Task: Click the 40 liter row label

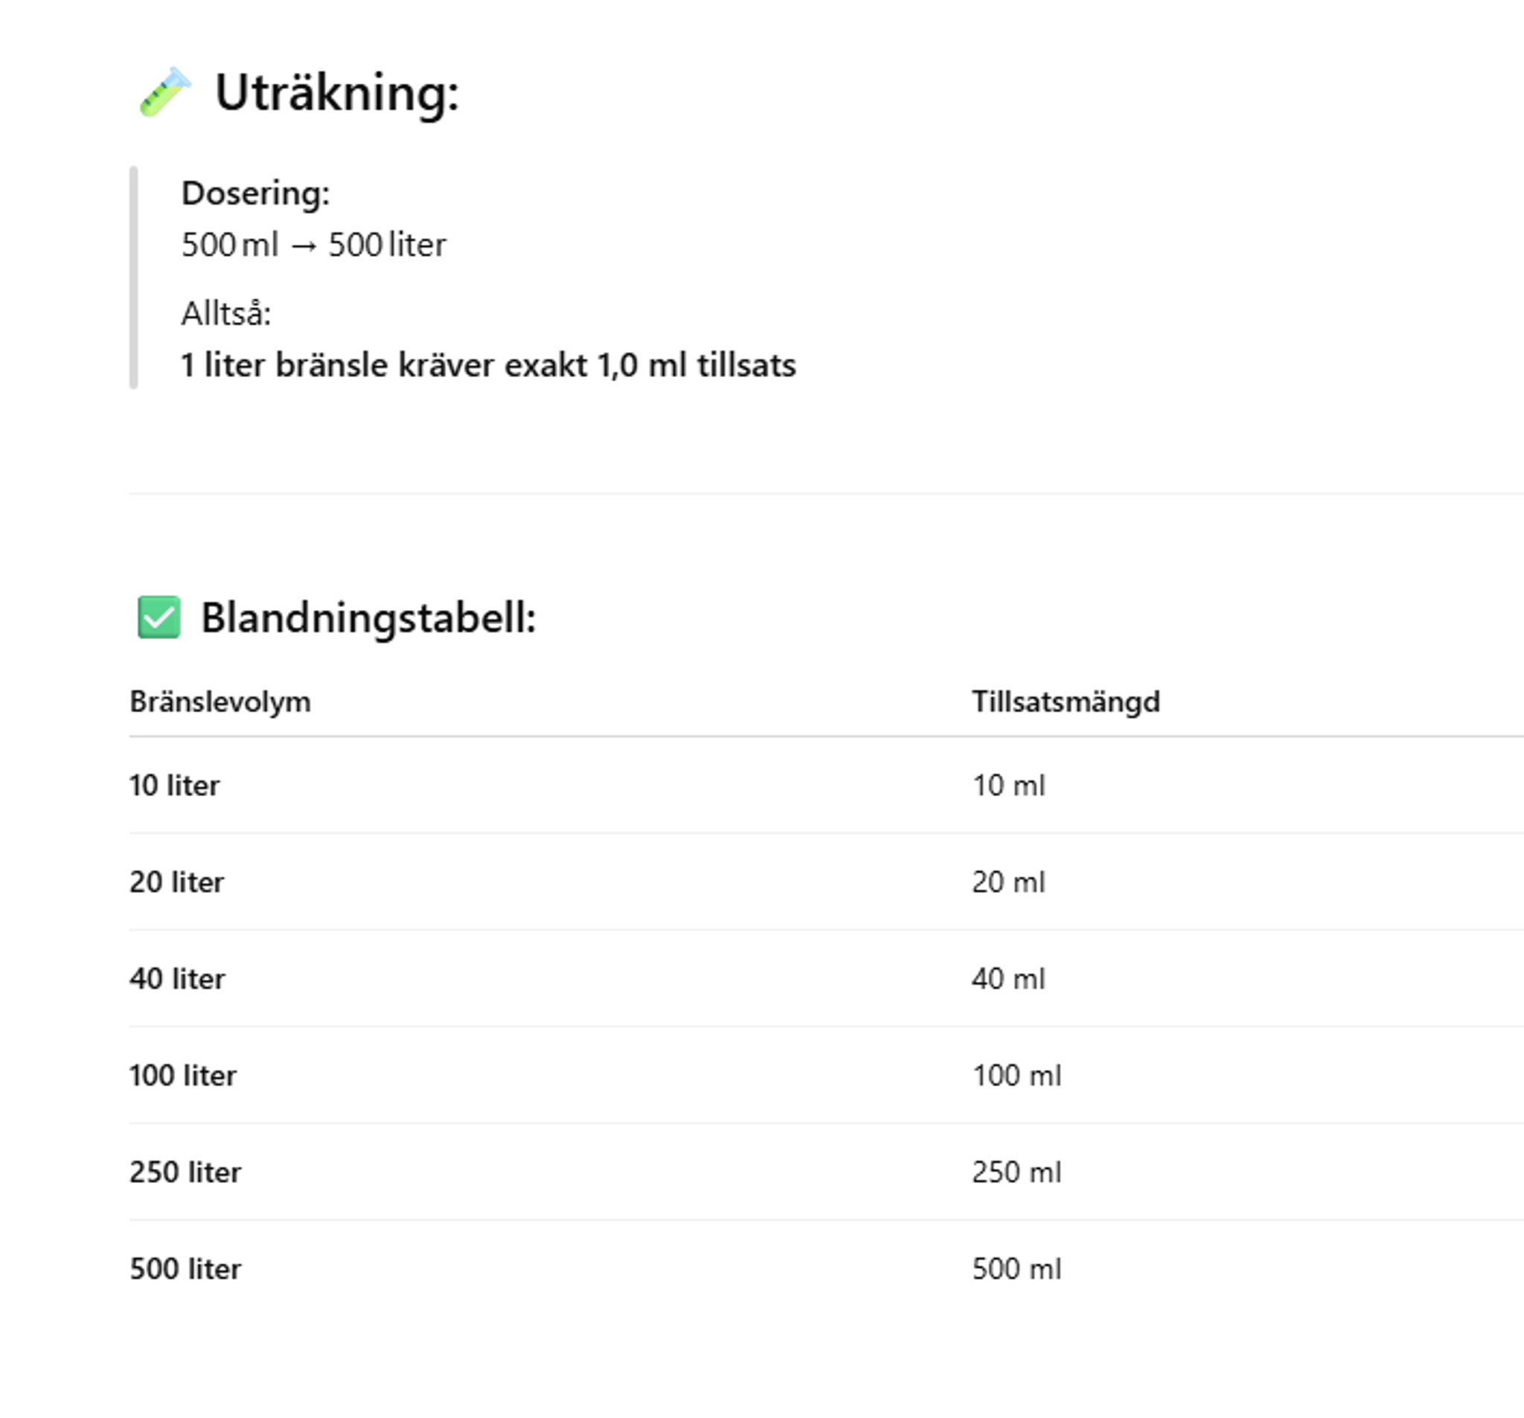Action: pyautogui.click(x=177, y=979)
